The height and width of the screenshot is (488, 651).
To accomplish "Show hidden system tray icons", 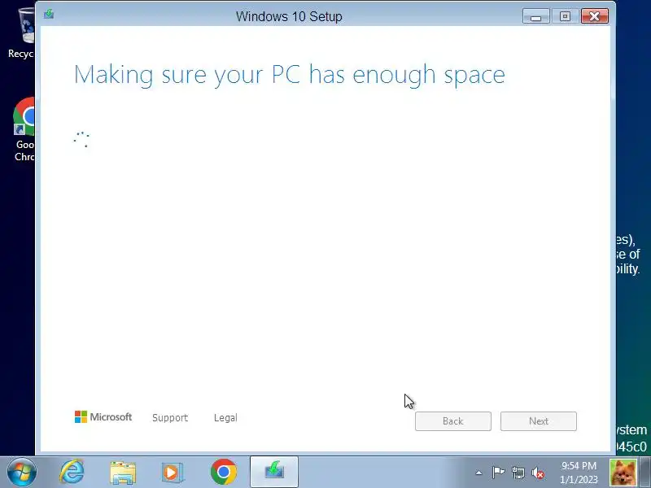I will click(x=478, y=473).
